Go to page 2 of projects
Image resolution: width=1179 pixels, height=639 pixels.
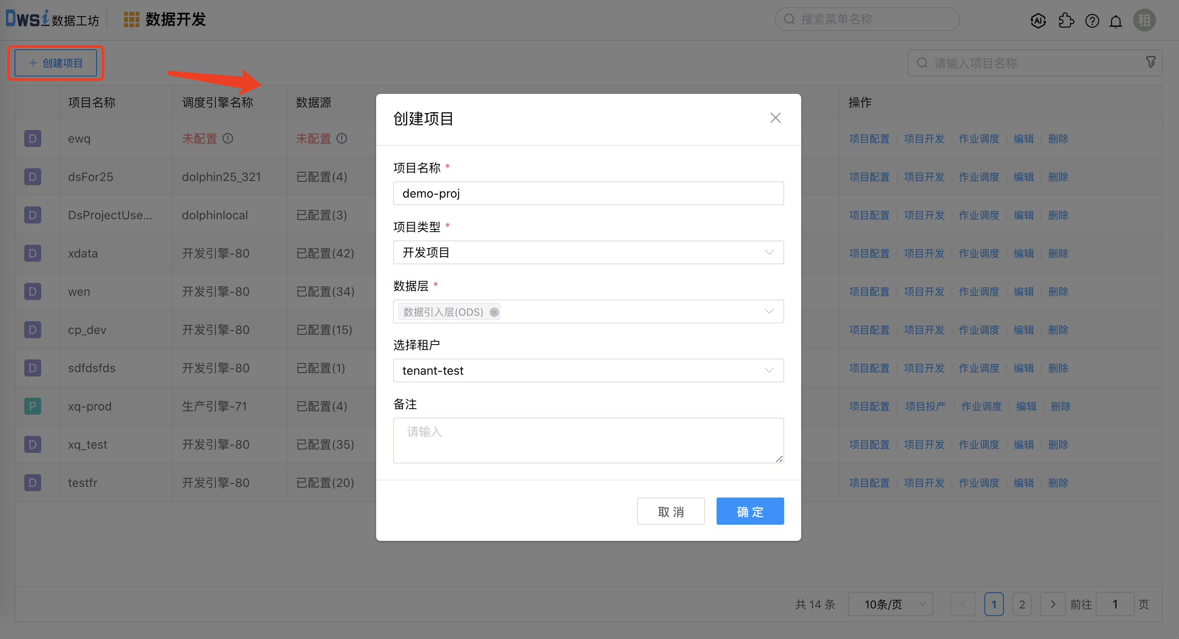[x=1022, y=604]
